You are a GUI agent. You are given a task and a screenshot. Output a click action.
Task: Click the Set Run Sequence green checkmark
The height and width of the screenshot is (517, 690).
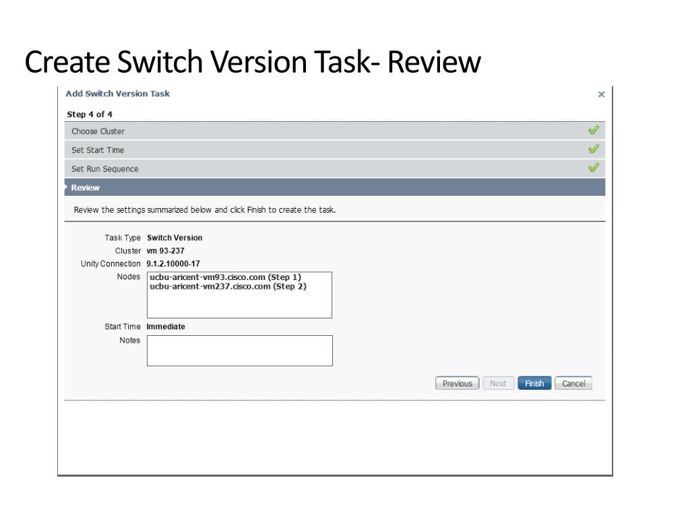click(x=593, y=168)
